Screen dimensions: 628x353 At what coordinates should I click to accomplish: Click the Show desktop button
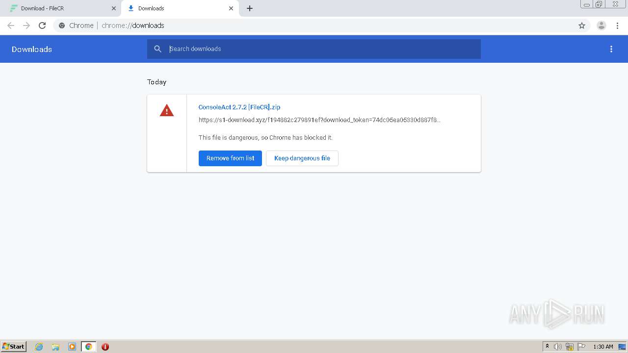point(622,347)
